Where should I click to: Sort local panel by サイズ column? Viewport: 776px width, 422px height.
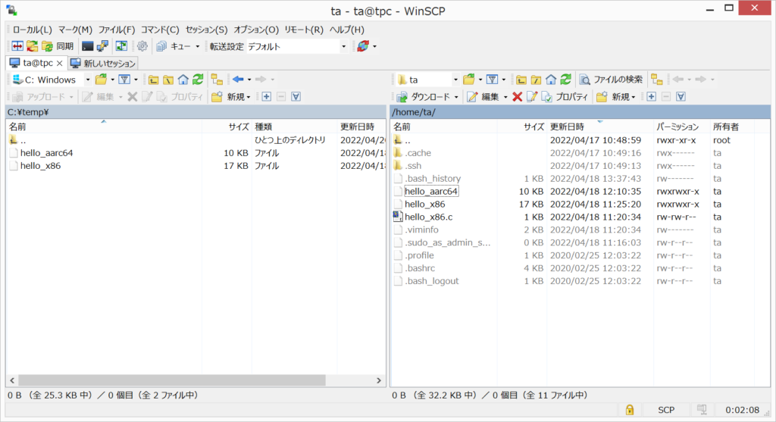click(226, 127)
